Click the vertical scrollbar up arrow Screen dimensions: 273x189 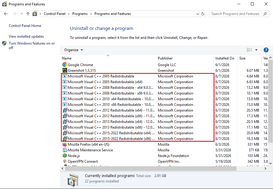coord(270,57)
